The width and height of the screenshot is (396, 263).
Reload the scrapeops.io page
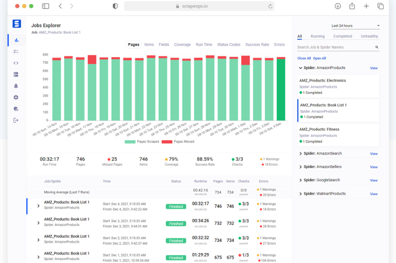[270, 6]
